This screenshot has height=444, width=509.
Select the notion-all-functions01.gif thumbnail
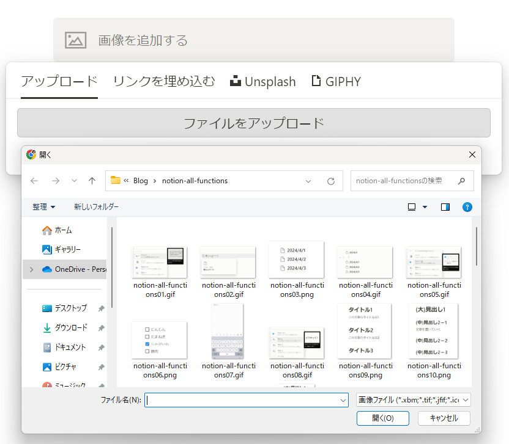tap(160, 263)
